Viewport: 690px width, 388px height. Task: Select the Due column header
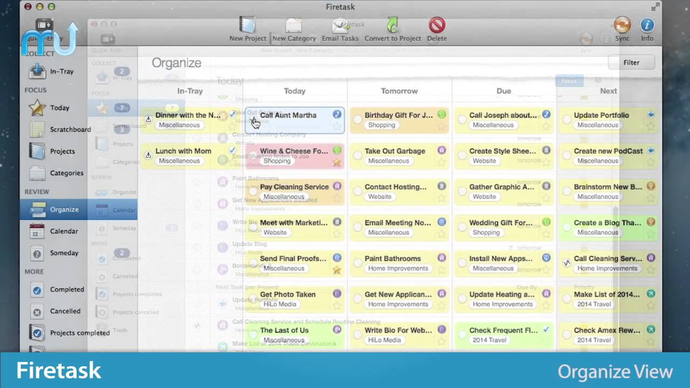point(503,91)
